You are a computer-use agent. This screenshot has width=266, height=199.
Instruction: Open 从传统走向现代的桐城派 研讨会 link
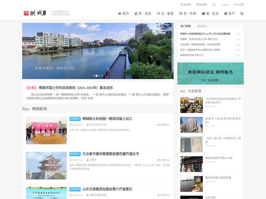click(223, 101)
